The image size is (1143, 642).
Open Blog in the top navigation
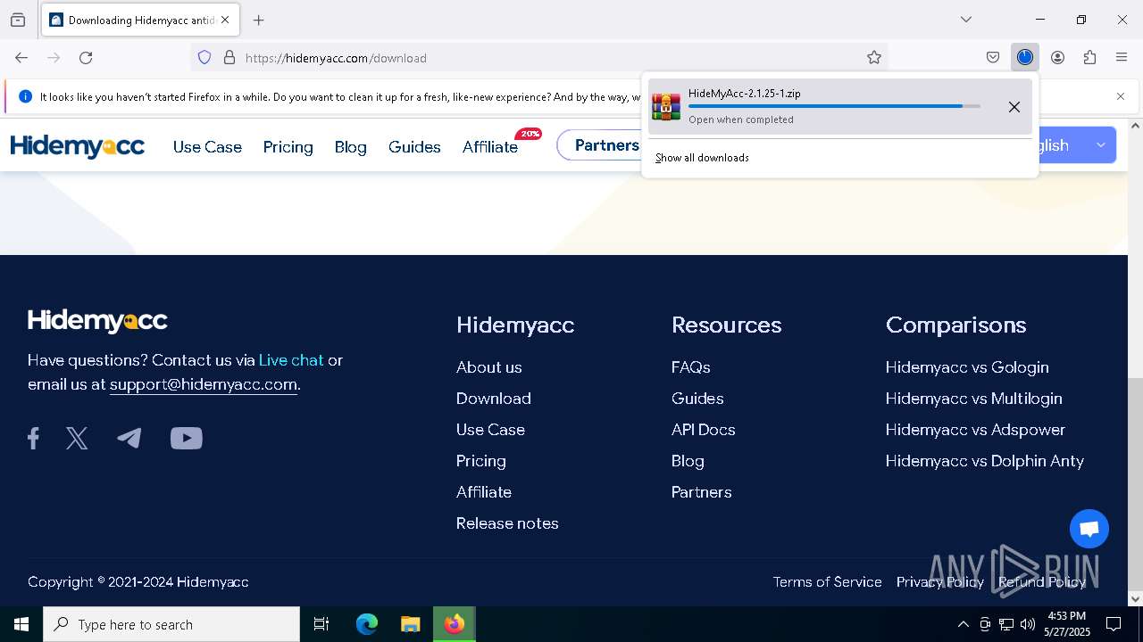(x=350, y=147)
